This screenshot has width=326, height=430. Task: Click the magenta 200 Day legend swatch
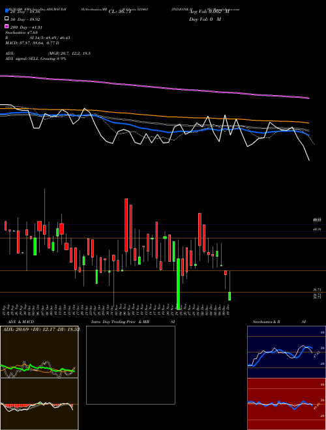tap(7, 26)
